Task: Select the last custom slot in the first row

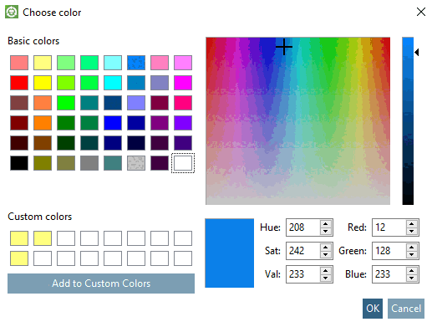Action: [x=183, y=238]
